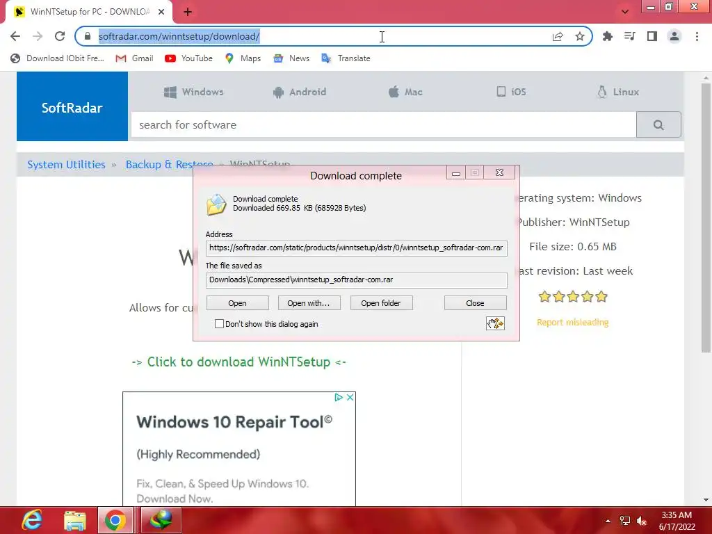This screenshot has width=712, height=534.
Task: Click the scrollbar down arrow
Action: point(706,500)
